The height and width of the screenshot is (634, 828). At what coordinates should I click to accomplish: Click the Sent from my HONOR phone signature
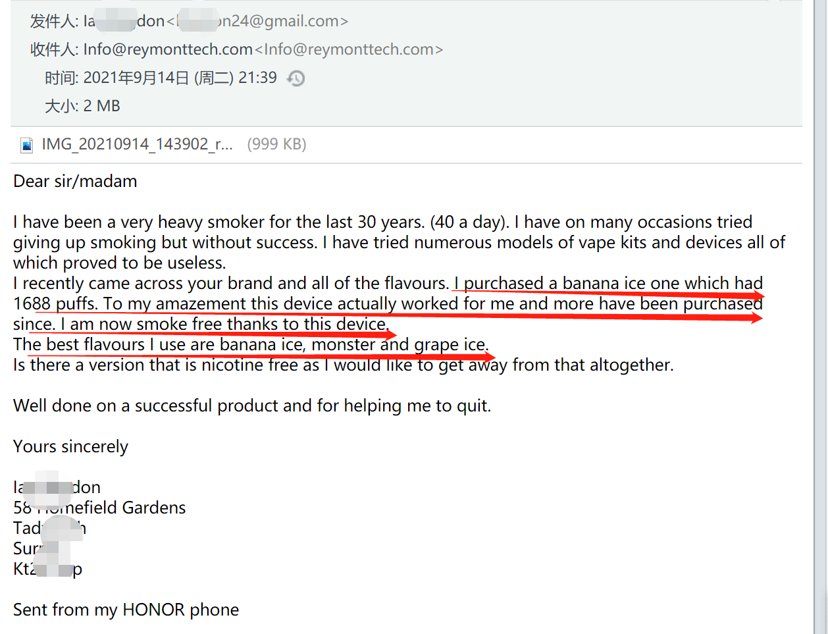coord(126,610)
